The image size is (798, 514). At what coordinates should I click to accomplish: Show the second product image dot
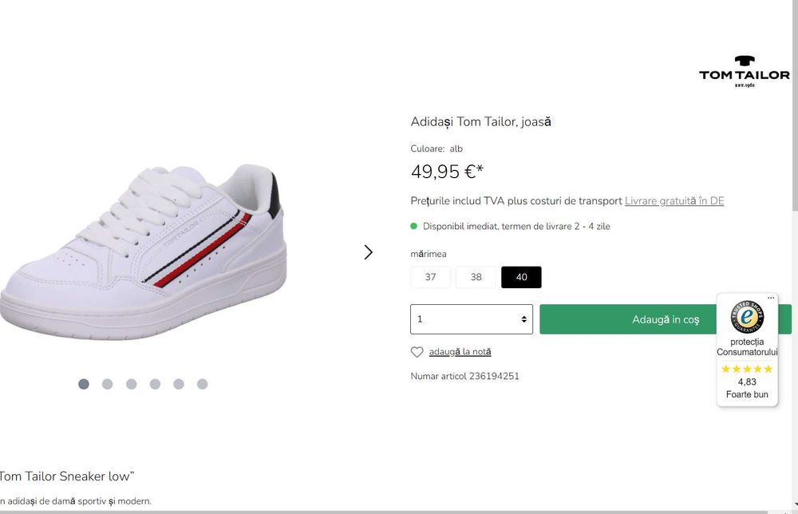coord(108,384)
